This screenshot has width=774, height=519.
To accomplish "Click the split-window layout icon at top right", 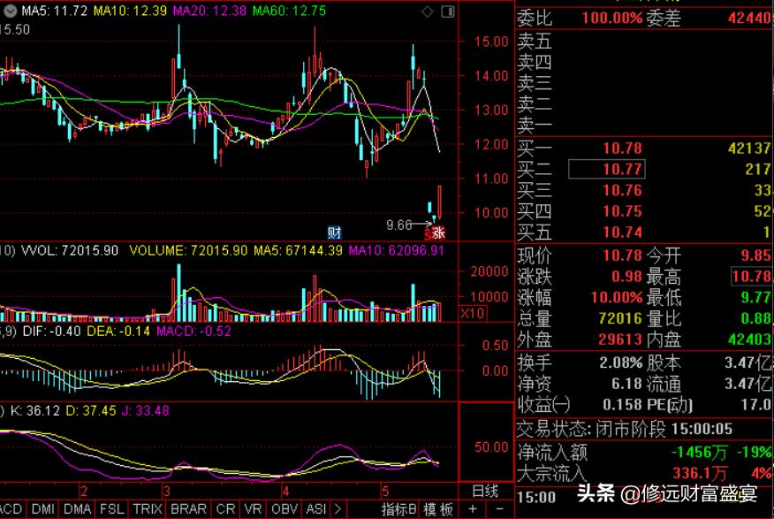I will (447, 12).
